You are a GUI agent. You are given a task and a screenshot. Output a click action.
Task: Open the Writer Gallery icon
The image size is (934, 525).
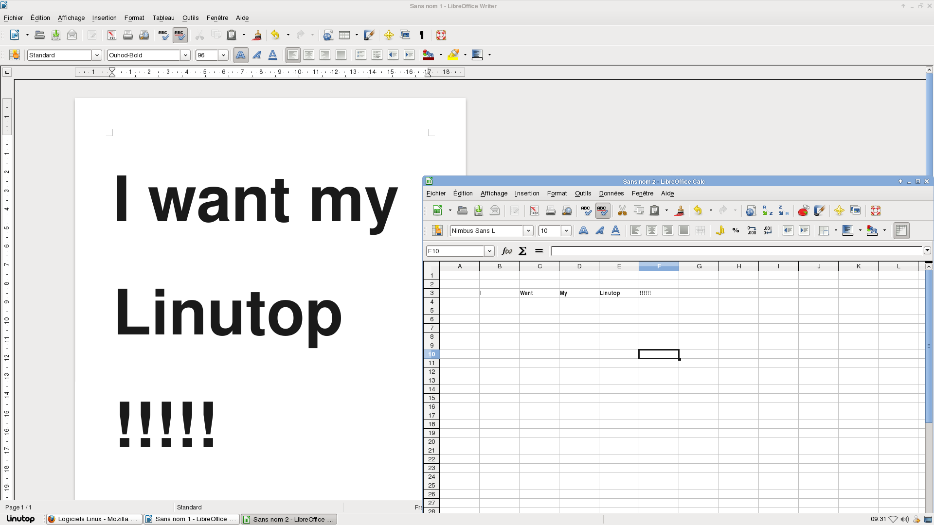click(x=405, y=35)
